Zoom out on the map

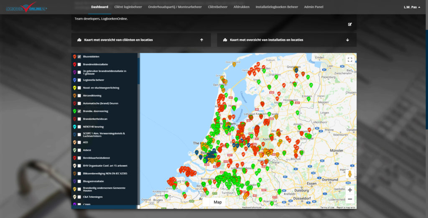pos(349,199)
